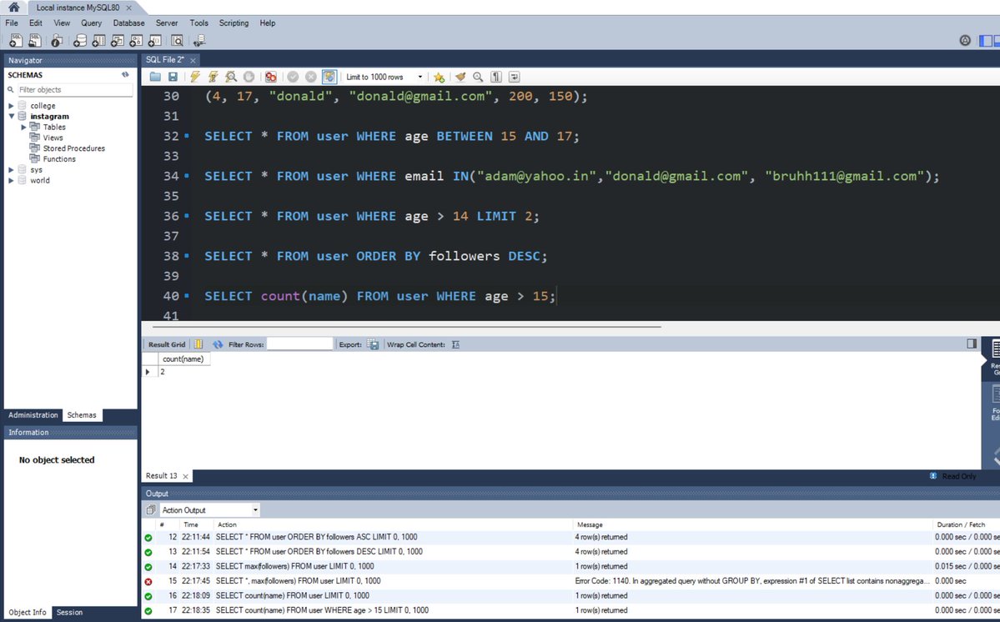Click the rollback transaction X icon
Screen dimensions: 1000x622
[310, 77]
